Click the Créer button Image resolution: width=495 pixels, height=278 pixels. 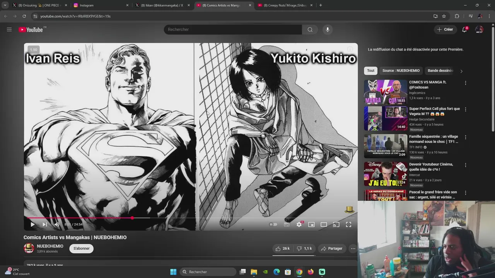[x=445, y=30]
